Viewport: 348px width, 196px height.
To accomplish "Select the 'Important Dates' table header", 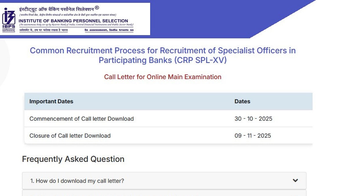I will click(51, 101).
